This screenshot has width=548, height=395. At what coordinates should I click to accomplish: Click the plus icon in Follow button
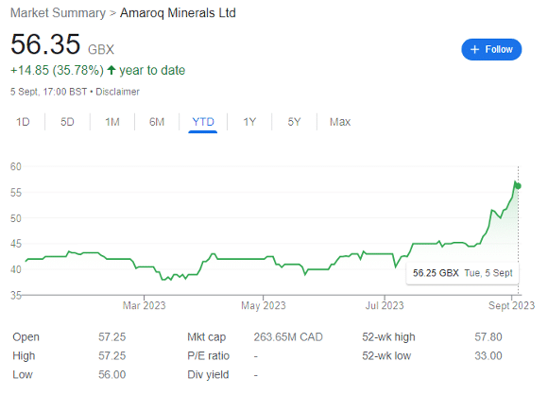click(x=474, y=49)
